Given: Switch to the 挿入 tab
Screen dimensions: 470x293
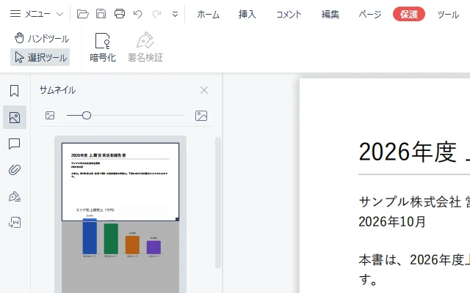Looking at the screenshot, I should [247, 15].
